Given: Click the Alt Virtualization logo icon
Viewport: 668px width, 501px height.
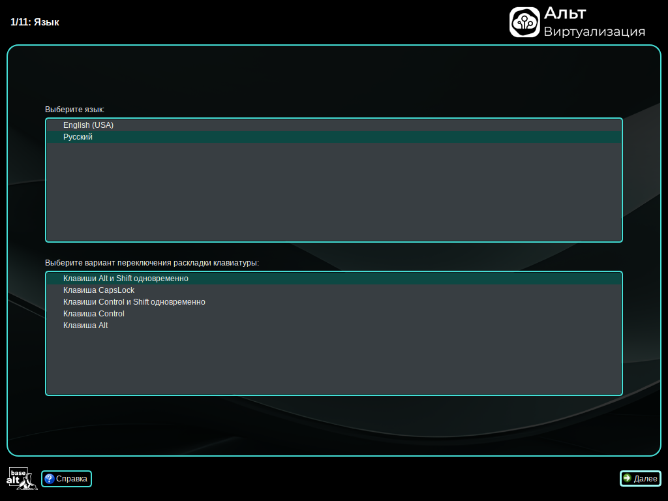Looking at the screenshot, I should click(524, 22).
